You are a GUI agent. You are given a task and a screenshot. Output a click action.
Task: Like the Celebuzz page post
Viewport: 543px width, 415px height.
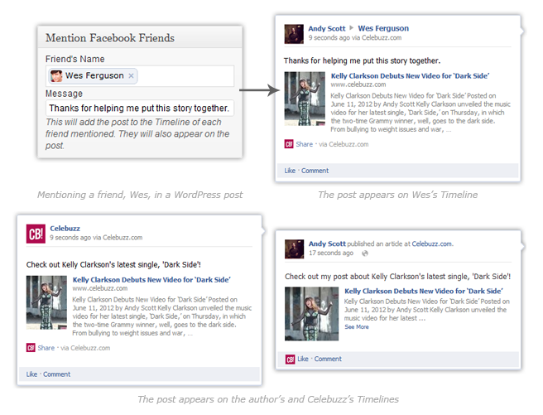click(x=31, y=374)
